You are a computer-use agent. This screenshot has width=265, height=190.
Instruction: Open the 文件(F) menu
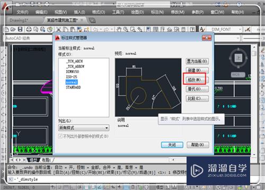coord(22,12)
